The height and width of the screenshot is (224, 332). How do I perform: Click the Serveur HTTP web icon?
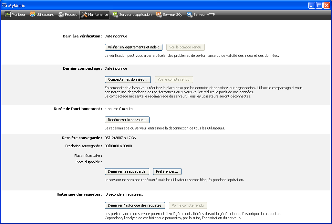190,15
